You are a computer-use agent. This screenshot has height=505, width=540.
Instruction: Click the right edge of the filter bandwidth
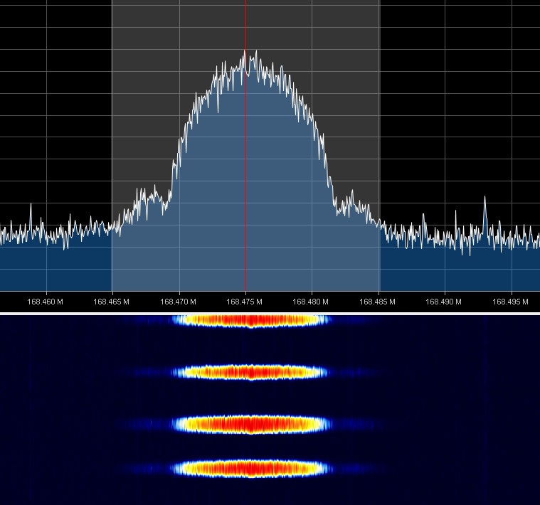point(380,145)
